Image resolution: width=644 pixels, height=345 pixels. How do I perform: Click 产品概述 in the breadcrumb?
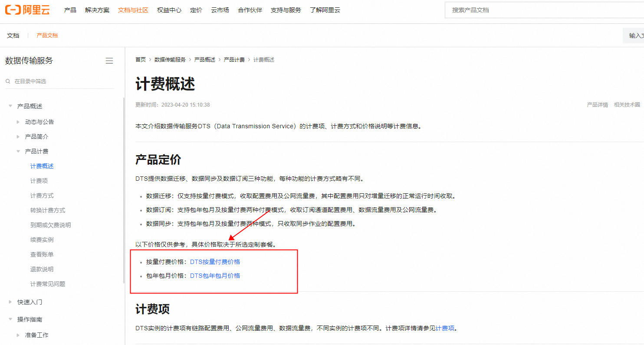click(205, 60)
